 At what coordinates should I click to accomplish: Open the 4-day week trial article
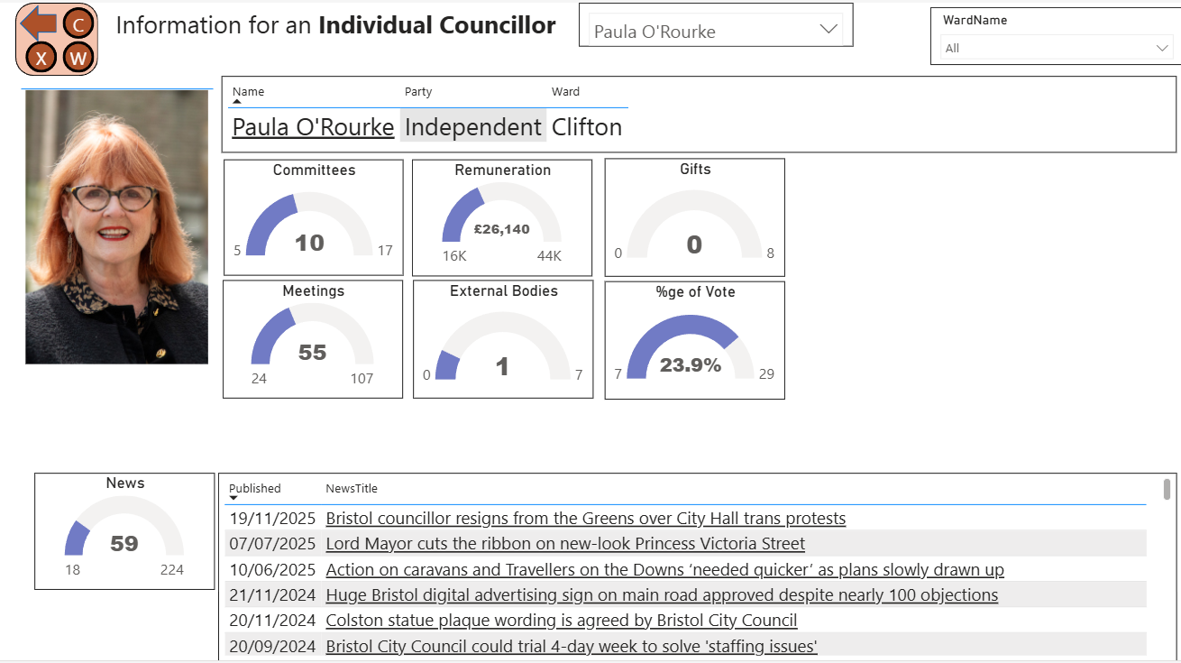pyautogui.click(x=571, y=647)
